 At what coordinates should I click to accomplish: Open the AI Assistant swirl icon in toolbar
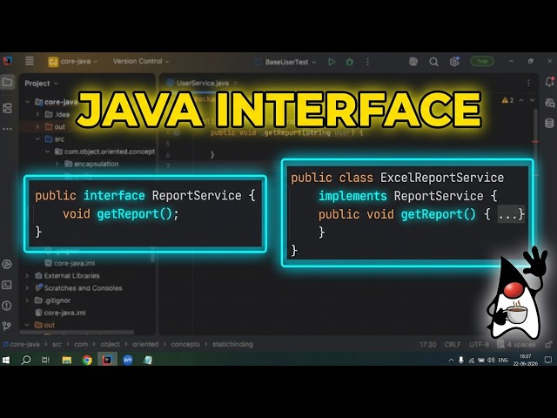coord(413,62)
